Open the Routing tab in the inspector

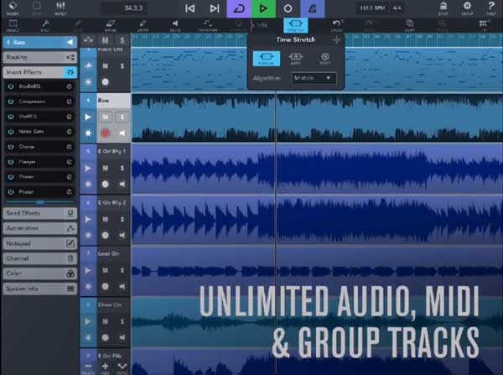click(x=39, y=57)
